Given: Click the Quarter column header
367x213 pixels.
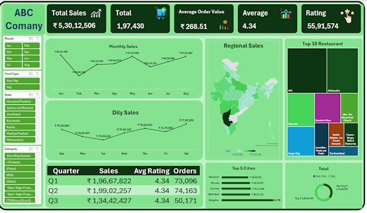Looking at the screenshot, I should (x=66, y=171).
